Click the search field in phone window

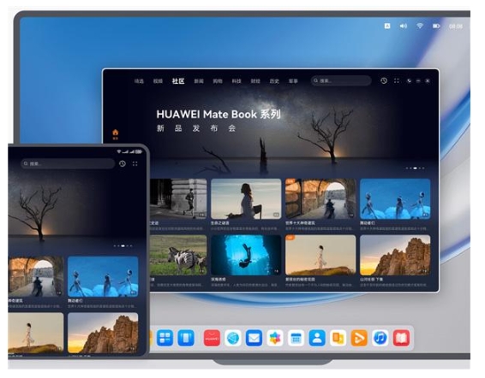pos(68,163)
